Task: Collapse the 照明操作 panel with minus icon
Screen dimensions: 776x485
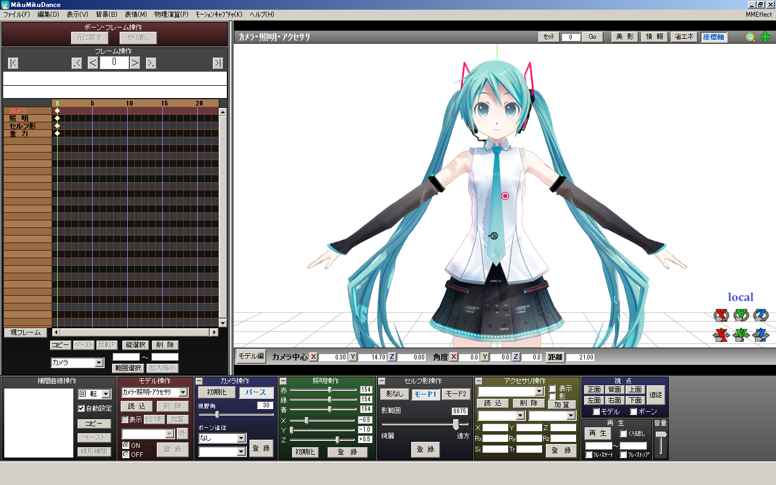Action: click(283, 381)
